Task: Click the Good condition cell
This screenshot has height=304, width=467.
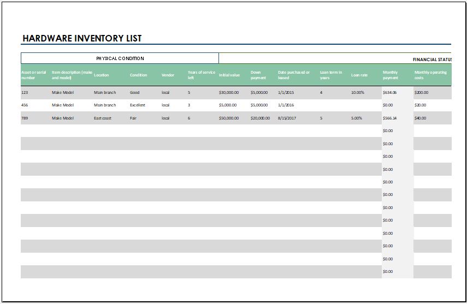Action: (134, 93)
